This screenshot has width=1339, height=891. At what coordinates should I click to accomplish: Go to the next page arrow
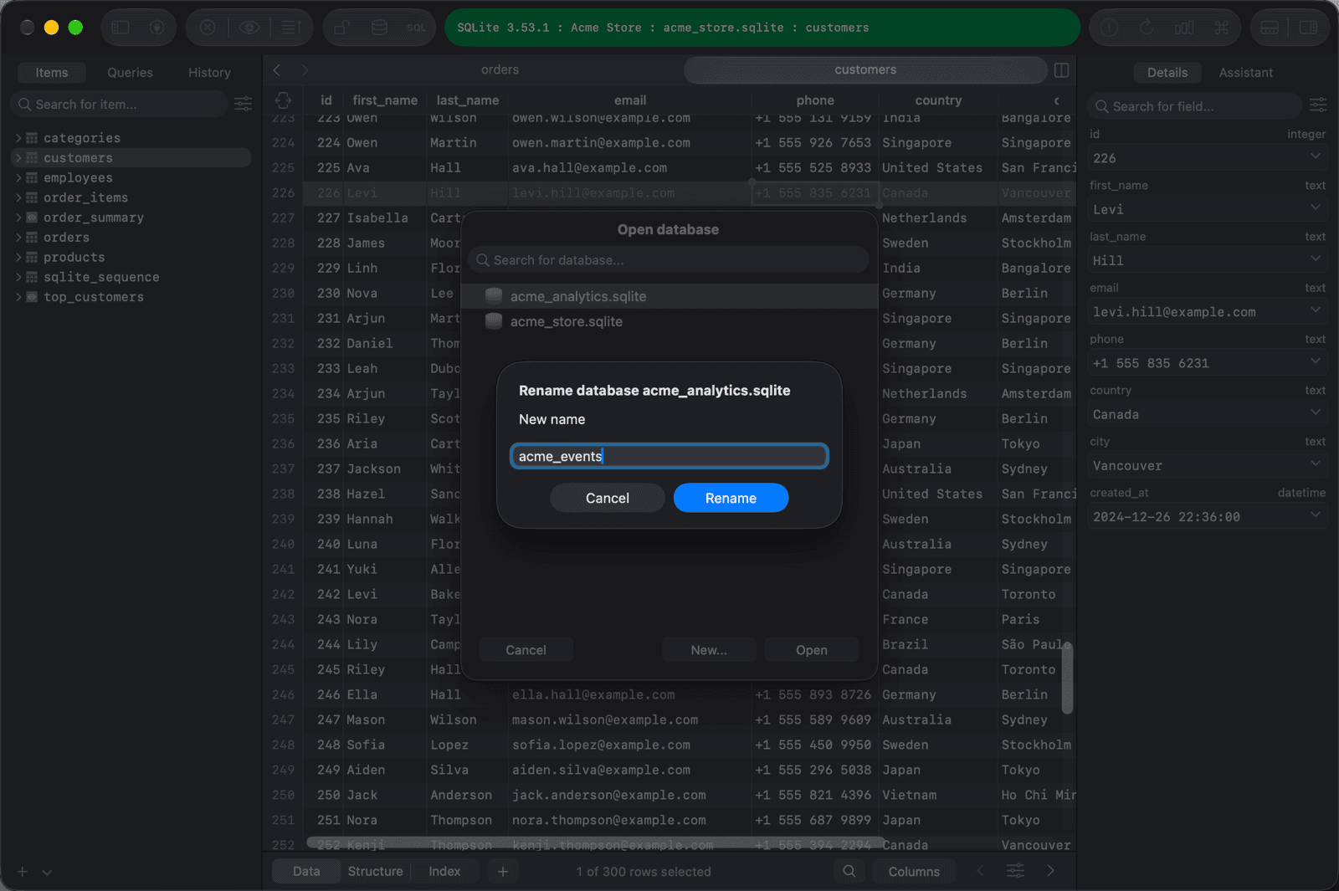coord(1051,871)
